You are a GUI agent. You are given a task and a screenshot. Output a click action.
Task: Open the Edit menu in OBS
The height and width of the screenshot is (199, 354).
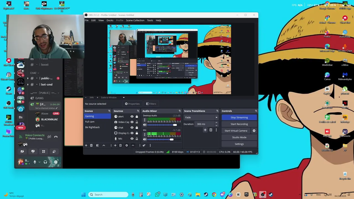pyautogui.click(x=93, y=20)
